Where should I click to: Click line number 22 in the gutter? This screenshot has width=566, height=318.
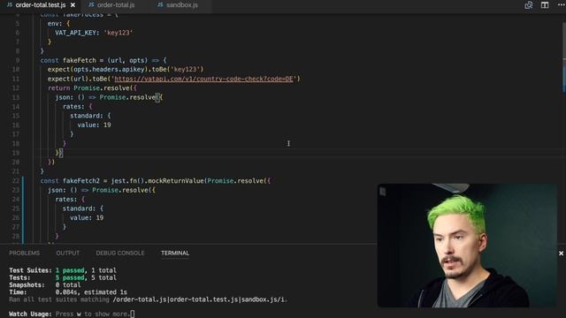pyautogui.click(x=16, y=180)
